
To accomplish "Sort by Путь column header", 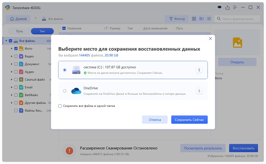I will pos(179,28).
